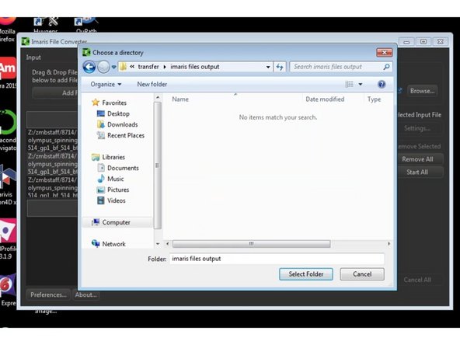
Task: Create a New folder
Action: click(x=152, y=84)
